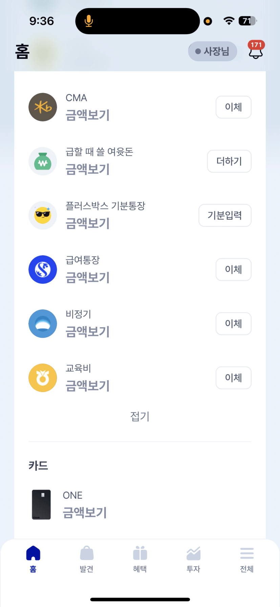This screenshot has width=280, height=607.
Task: Show amount for the ONE card
Action: click(x=85, y=513)
